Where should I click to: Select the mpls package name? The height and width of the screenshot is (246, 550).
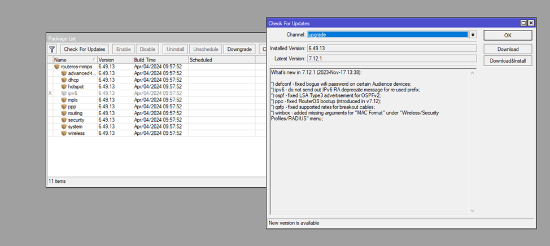[73, 100]
